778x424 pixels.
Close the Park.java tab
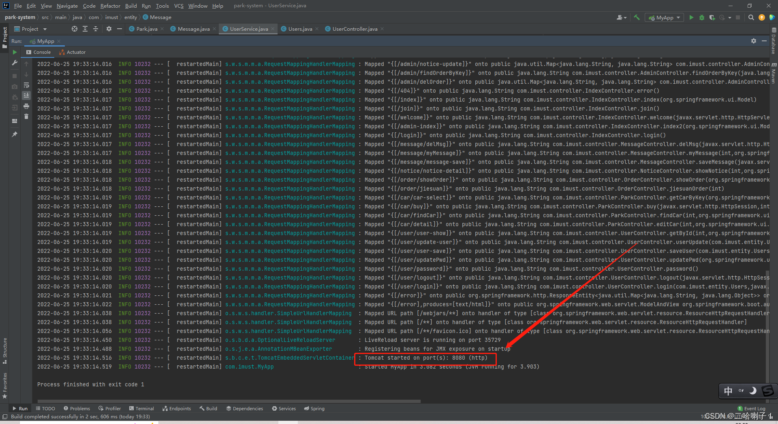click(162, 29)
